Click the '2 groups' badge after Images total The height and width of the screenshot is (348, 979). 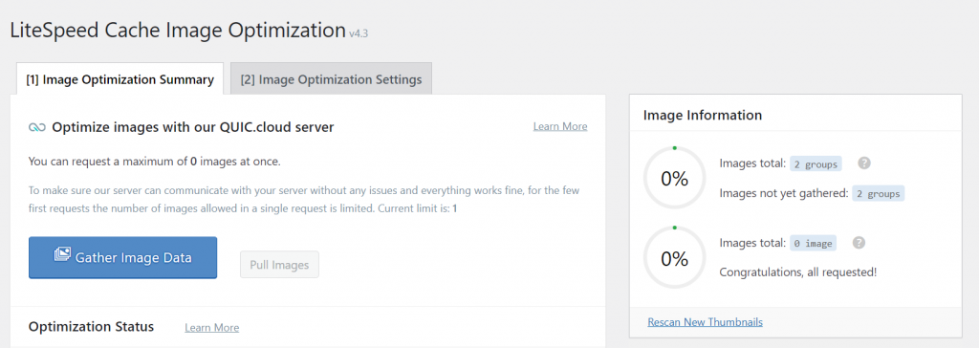816,163
